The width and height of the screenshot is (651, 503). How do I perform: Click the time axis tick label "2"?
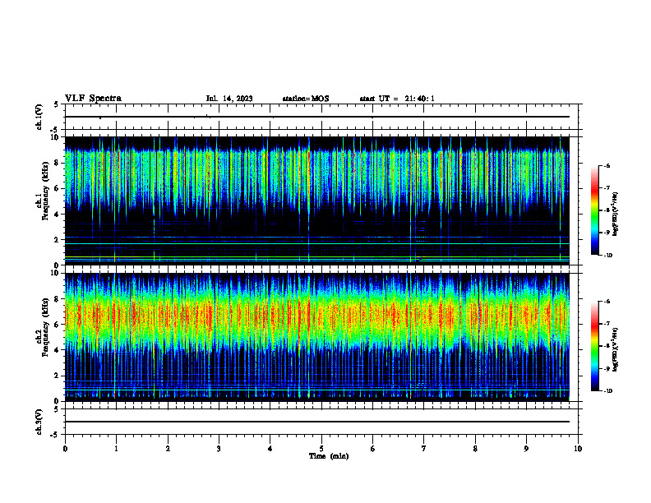(x=168, y=449)
